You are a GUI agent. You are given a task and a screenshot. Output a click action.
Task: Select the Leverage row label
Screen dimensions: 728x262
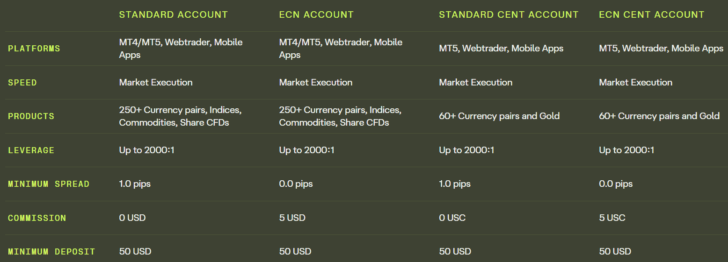coord(31,150)
